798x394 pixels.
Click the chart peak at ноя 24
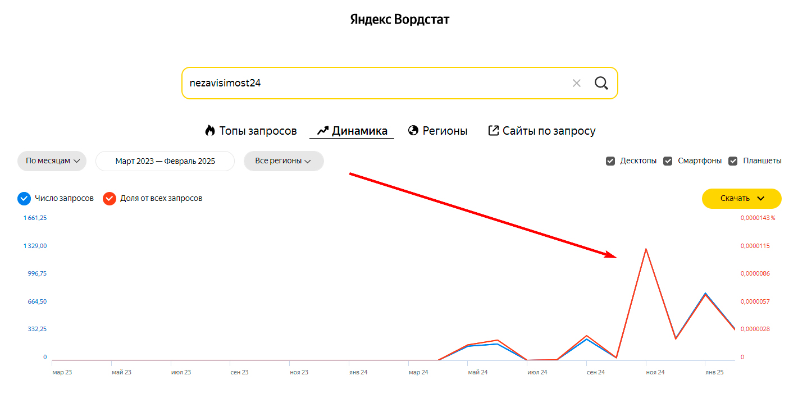pyautogui.click(x=646, y=249)
